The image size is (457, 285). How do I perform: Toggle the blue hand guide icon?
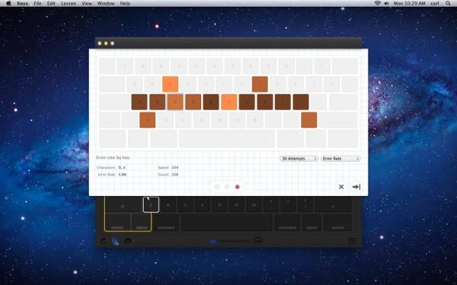[x=116, y=241]
